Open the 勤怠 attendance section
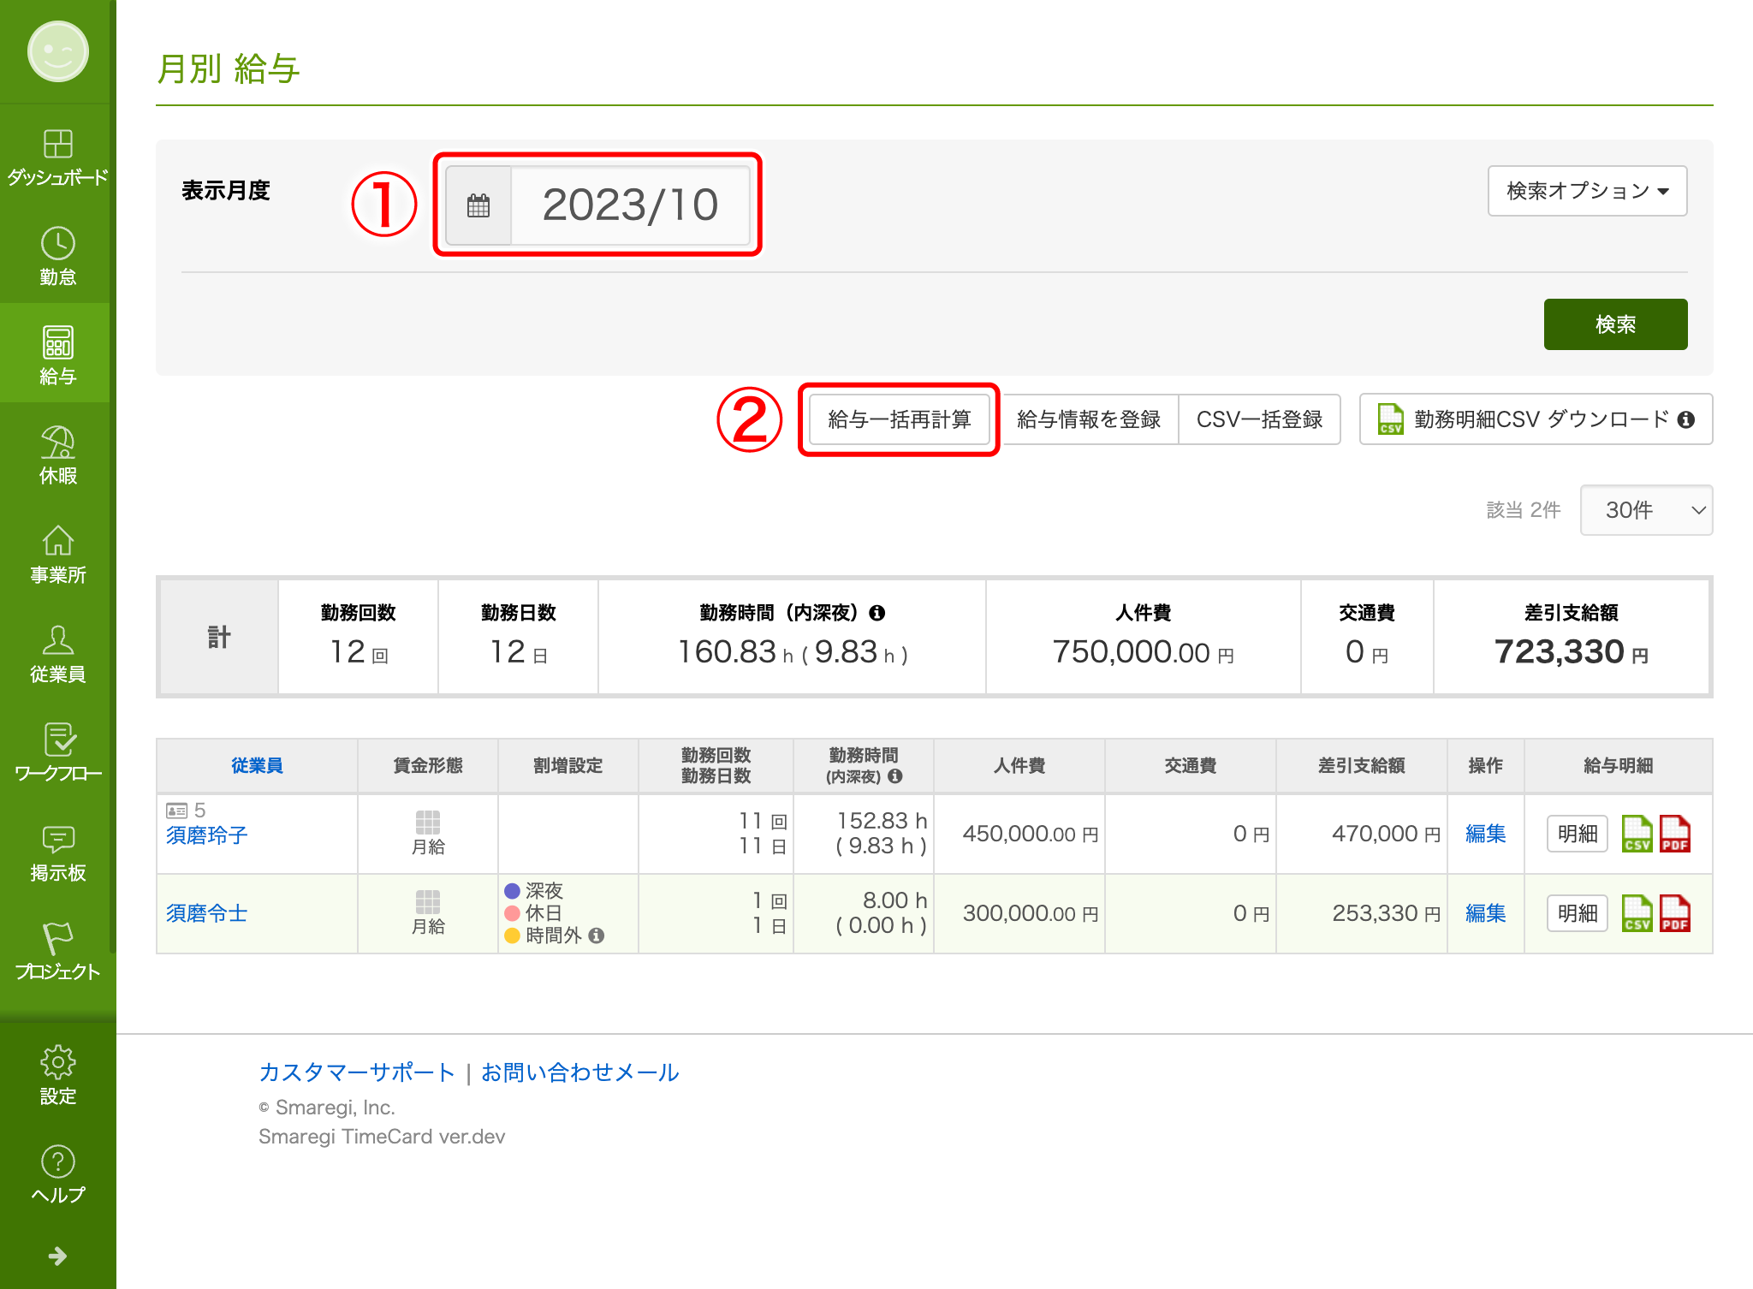Screen dimensions: 1753x1289 (57, 256)
